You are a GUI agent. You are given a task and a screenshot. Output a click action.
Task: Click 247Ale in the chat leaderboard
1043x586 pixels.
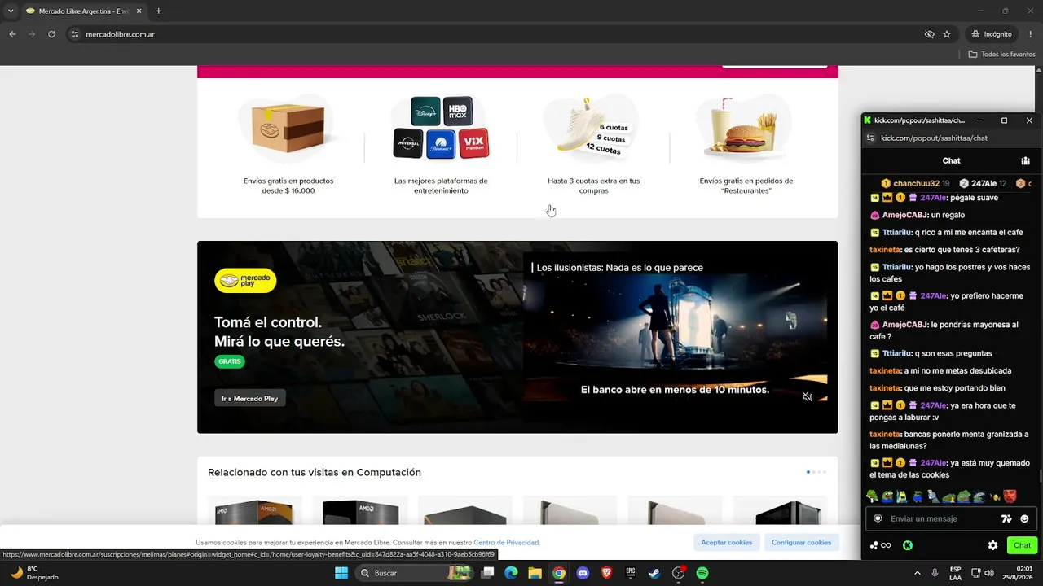click(x=983, y=183)
